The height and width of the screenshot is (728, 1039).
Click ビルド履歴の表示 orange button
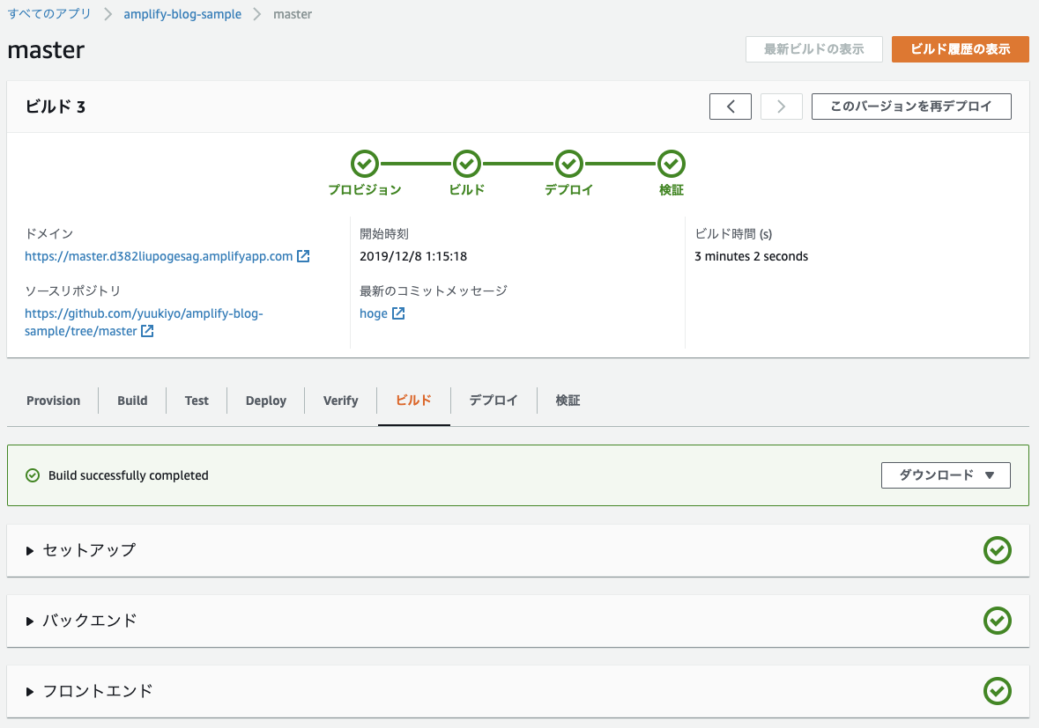pos(960,49)
